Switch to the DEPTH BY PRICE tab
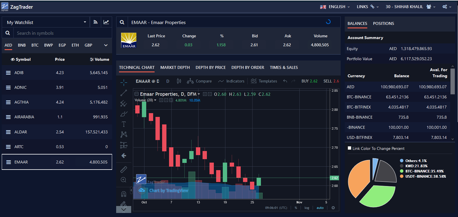Viewport: 458px width, 217px height. pos(211,67)
